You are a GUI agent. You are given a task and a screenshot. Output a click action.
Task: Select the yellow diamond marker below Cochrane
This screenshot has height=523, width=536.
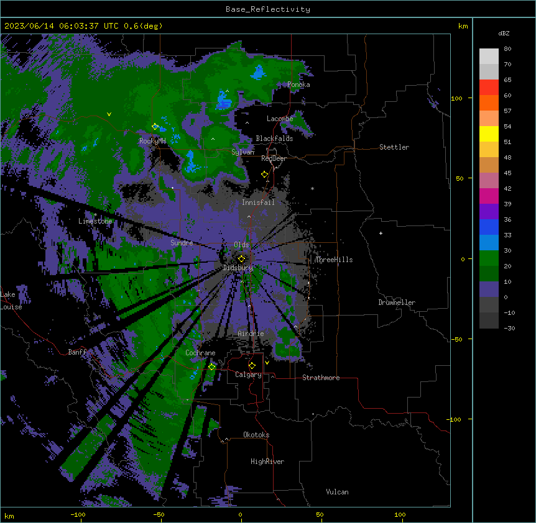pos(211,366)
